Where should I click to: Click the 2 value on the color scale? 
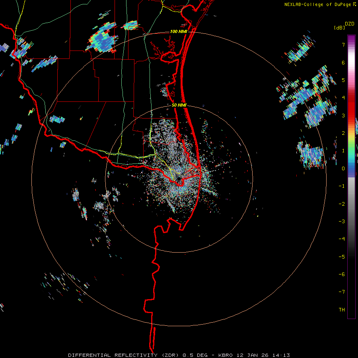[x=343, y=133]
